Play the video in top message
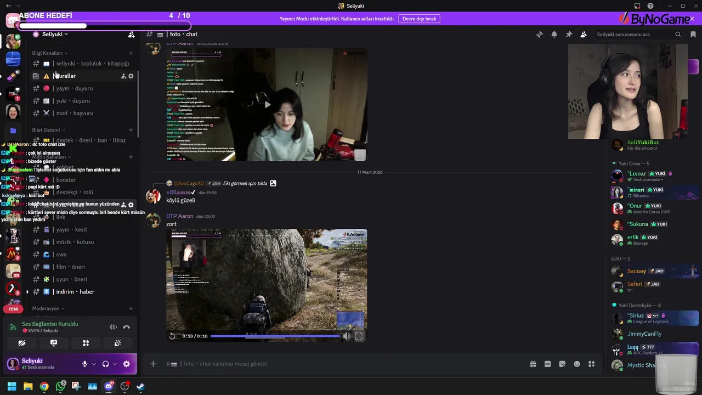 [267, 105]
